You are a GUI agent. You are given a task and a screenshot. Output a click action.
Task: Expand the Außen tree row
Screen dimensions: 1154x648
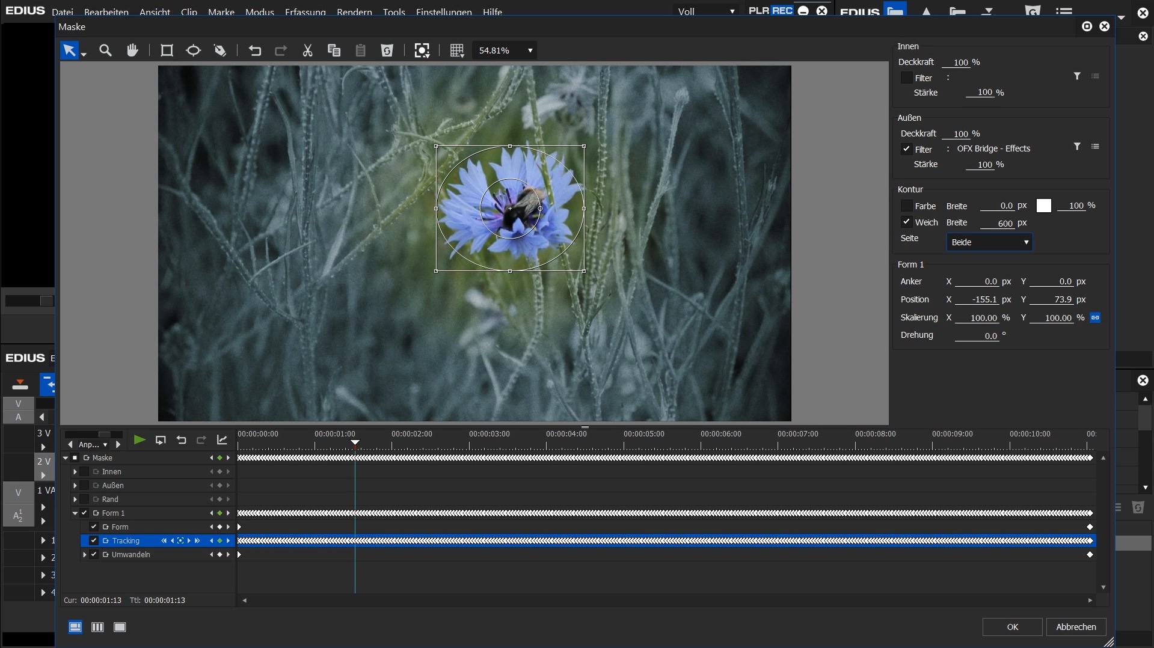click(75, 486)
